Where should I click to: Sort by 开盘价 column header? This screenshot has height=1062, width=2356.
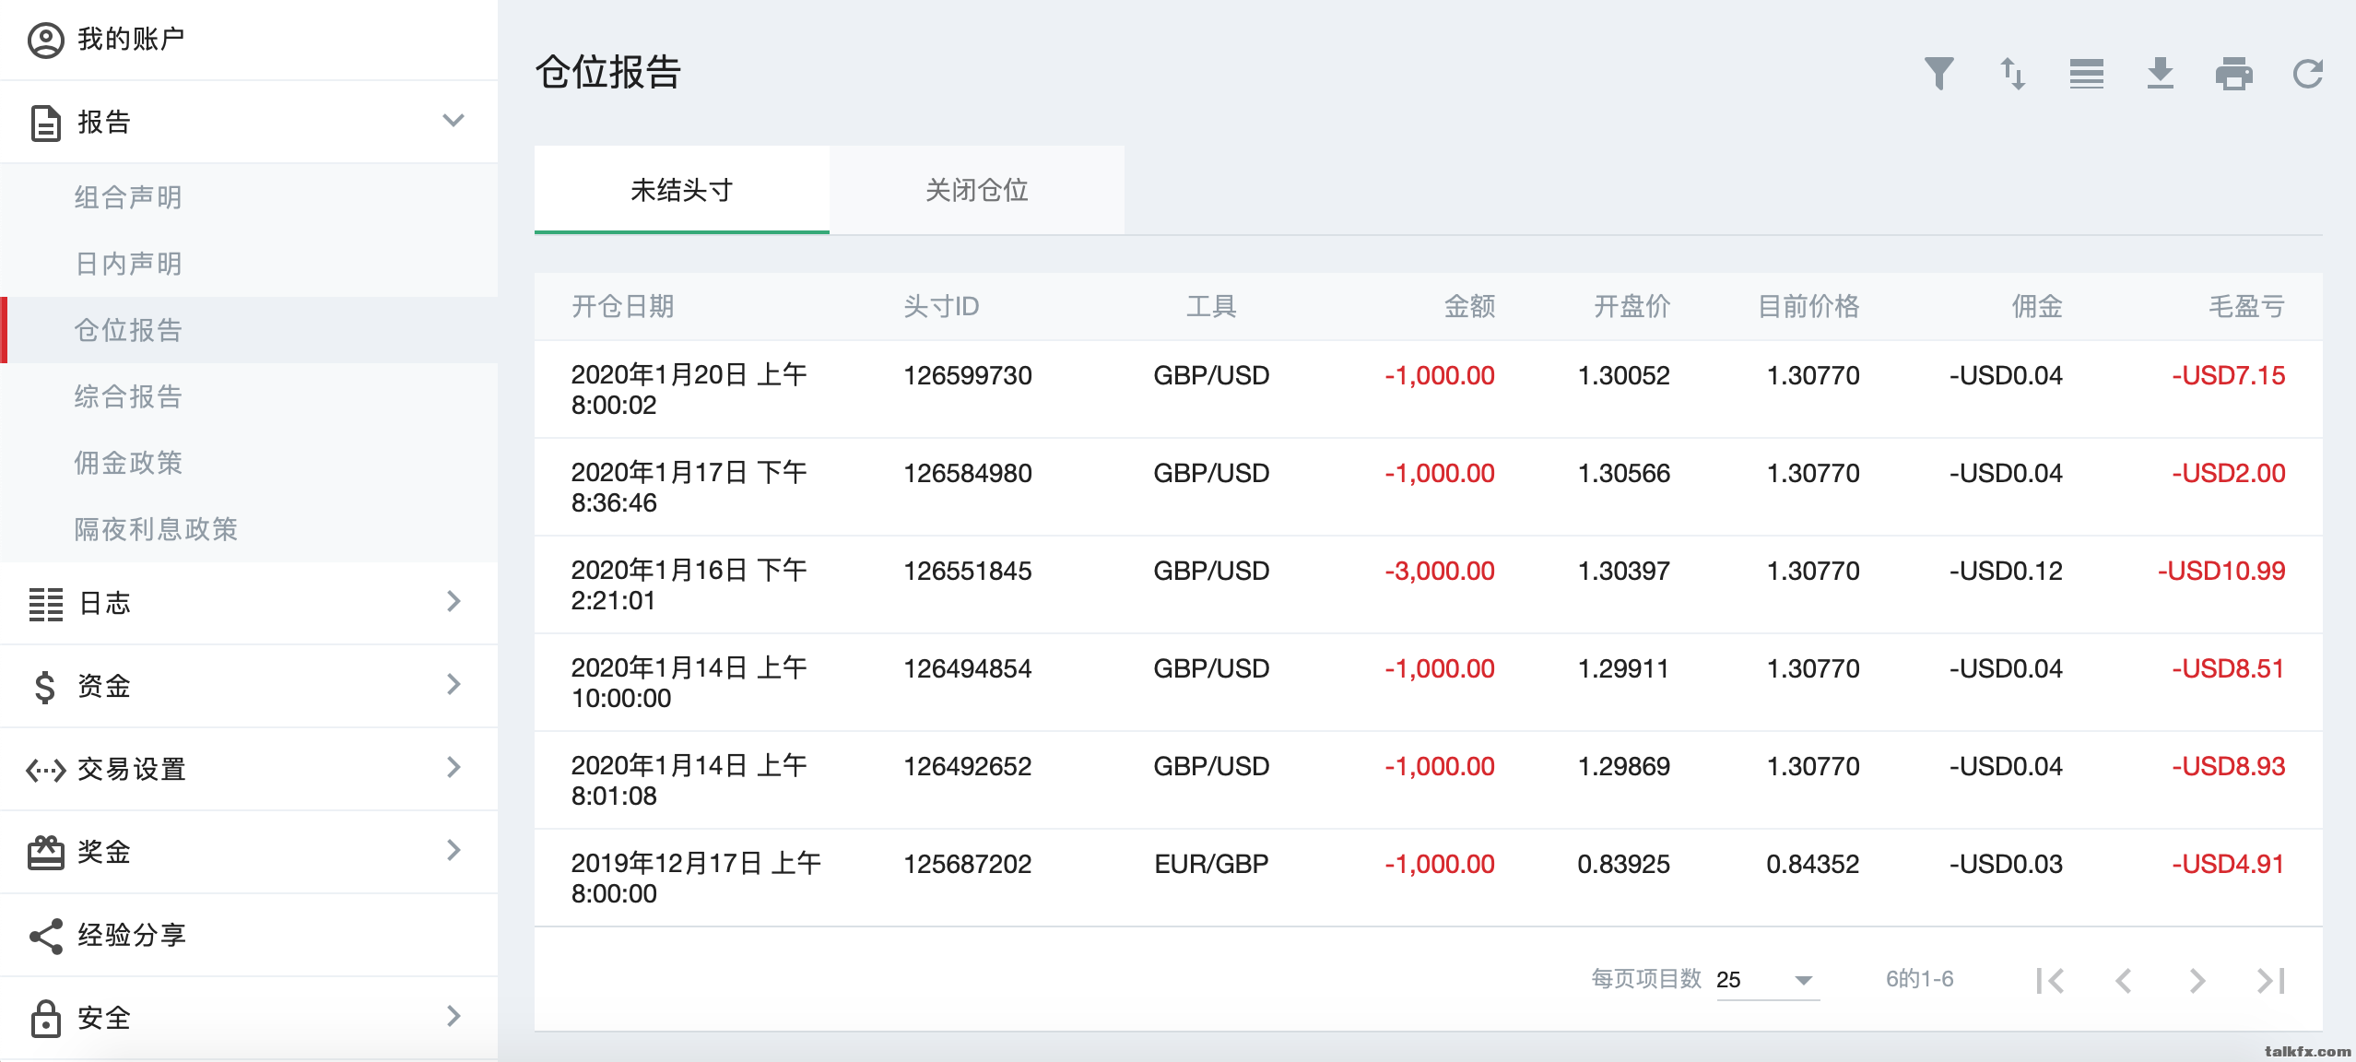1632,306
